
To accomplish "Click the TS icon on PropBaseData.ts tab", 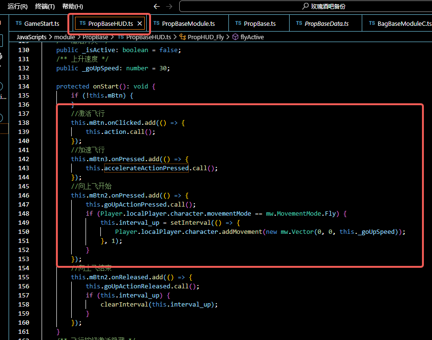I will 299,23.
